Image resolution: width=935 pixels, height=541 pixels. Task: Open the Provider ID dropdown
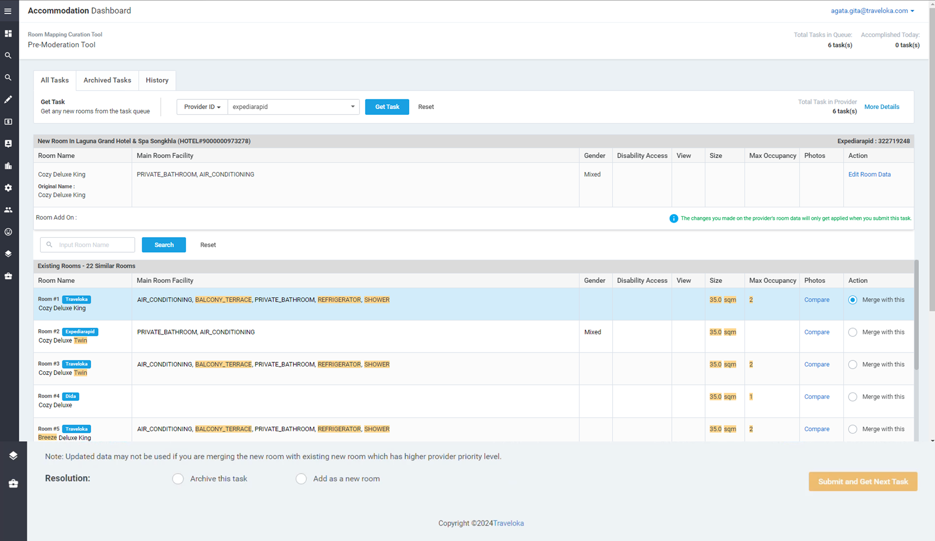coord(202,107)
